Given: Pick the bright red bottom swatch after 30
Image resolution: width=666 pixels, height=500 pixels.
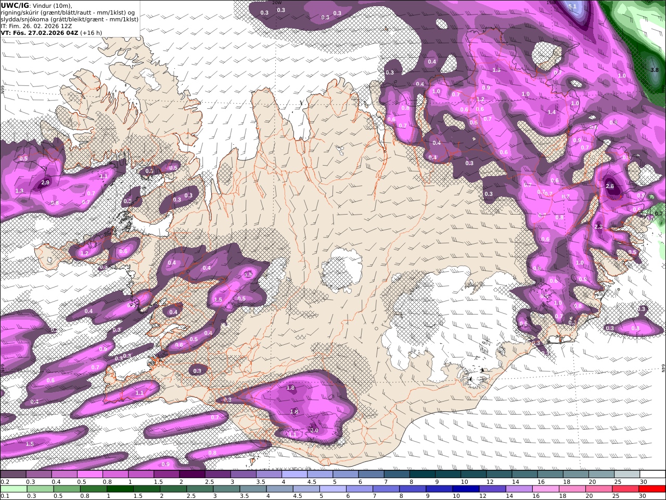Looking at the screenshot, I should coord(652,489).
